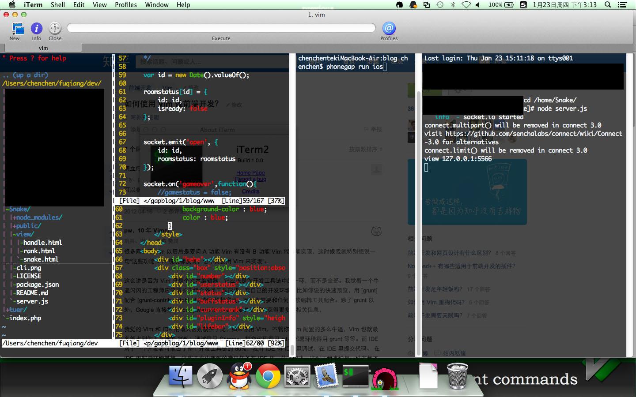Open the document stack in the Dock
The height and width of the screenshot is (397, 636).
(x=428, y=376)
